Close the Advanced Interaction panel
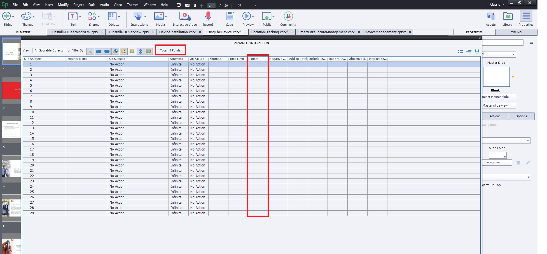The width and height of the screenshot is (547, 254). pos(480,38)
